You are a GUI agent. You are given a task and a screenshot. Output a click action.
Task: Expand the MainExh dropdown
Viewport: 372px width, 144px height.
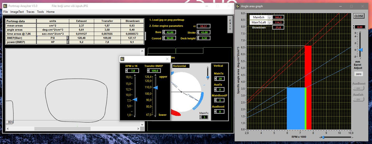(x=269, y=17)
